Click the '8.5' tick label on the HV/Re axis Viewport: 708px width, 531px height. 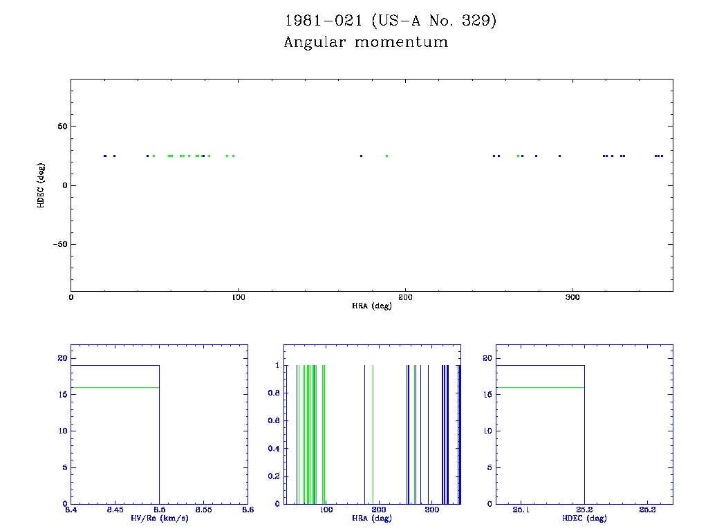tap(159, 510)
